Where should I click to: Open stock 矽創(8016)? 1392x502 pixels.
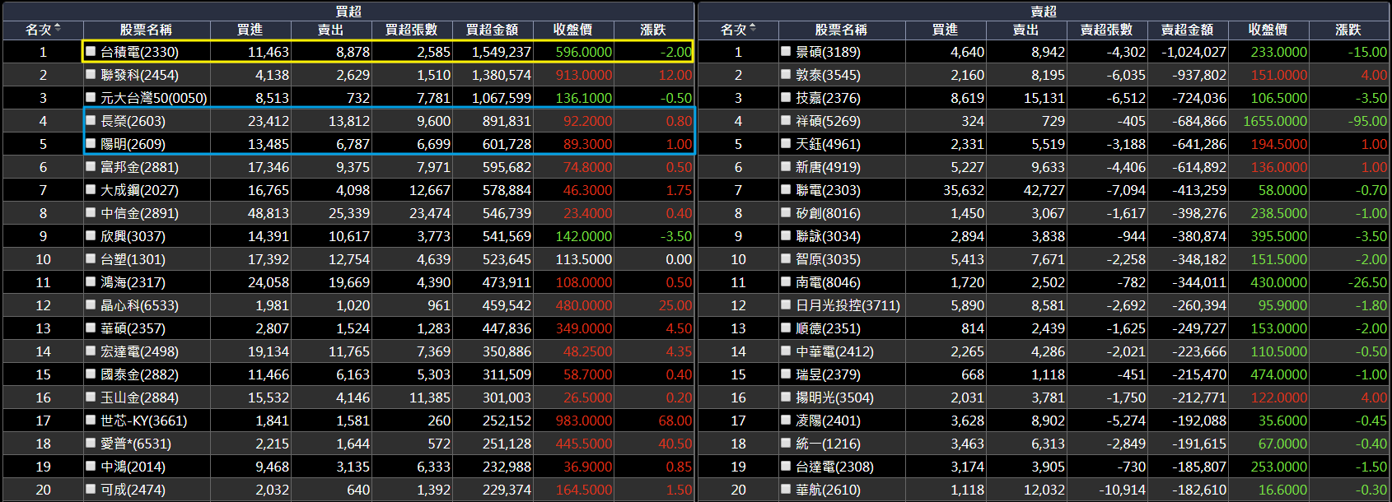point(828,213)
